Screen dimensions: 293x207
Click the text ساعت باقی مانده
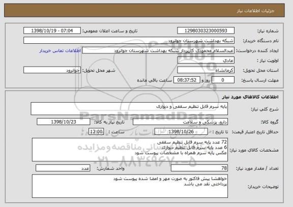pos(154,80)
